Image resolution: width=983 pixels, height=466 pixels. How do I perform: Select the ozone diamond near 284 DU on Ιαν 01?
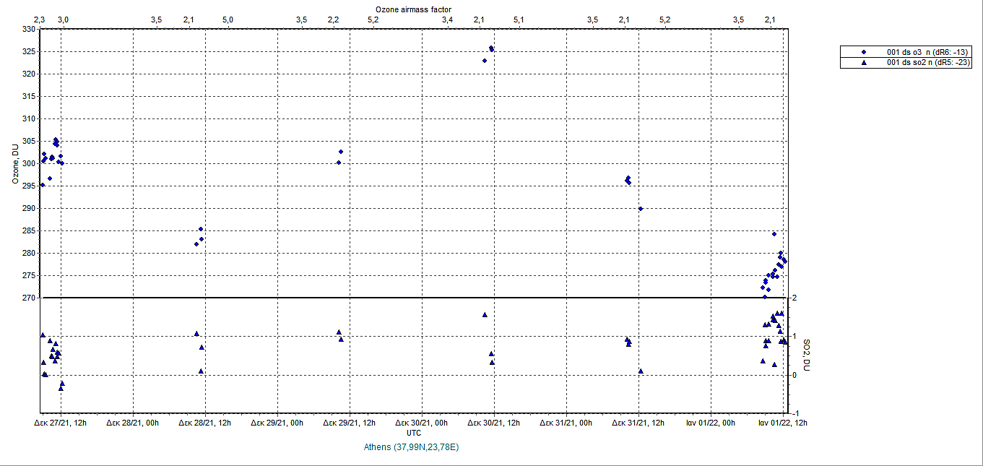774,234
